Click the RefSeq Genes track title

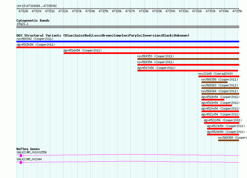(x=28, y=149)
